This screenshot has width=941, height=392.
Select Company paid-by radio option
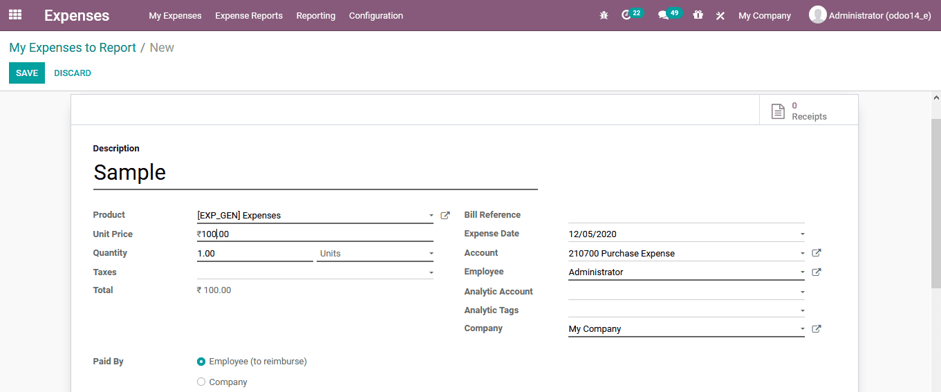point(201,382)
